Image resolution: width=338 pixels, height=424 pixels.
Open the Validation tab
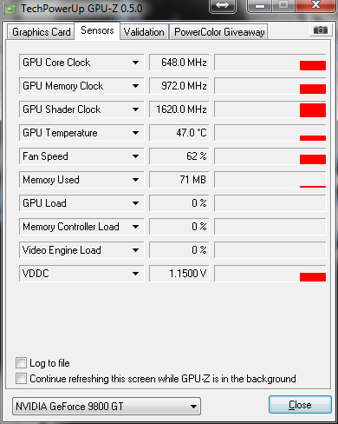(x=144, y=32)
